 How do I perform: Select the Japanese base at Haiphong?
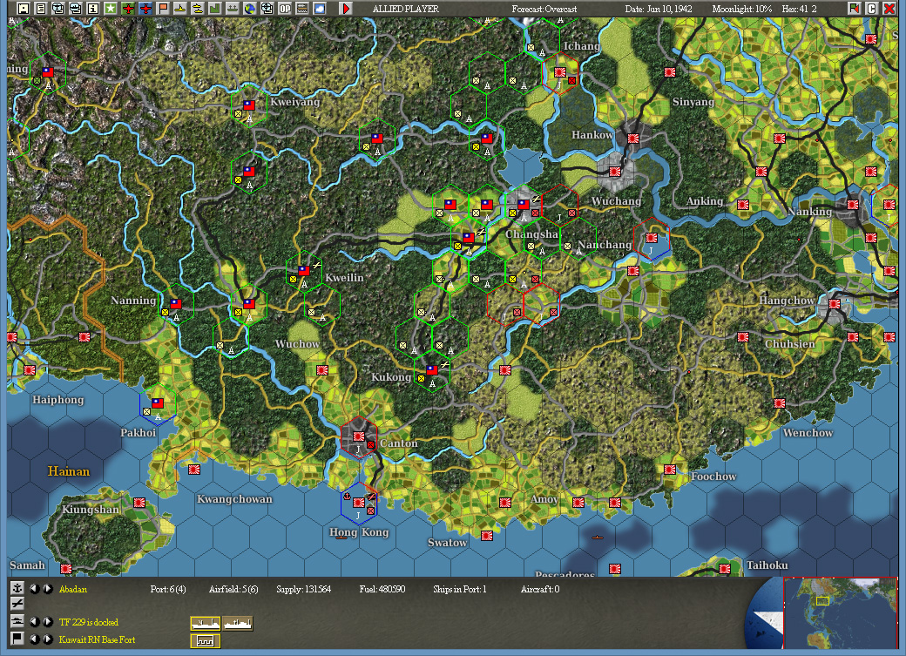point(30,370)
